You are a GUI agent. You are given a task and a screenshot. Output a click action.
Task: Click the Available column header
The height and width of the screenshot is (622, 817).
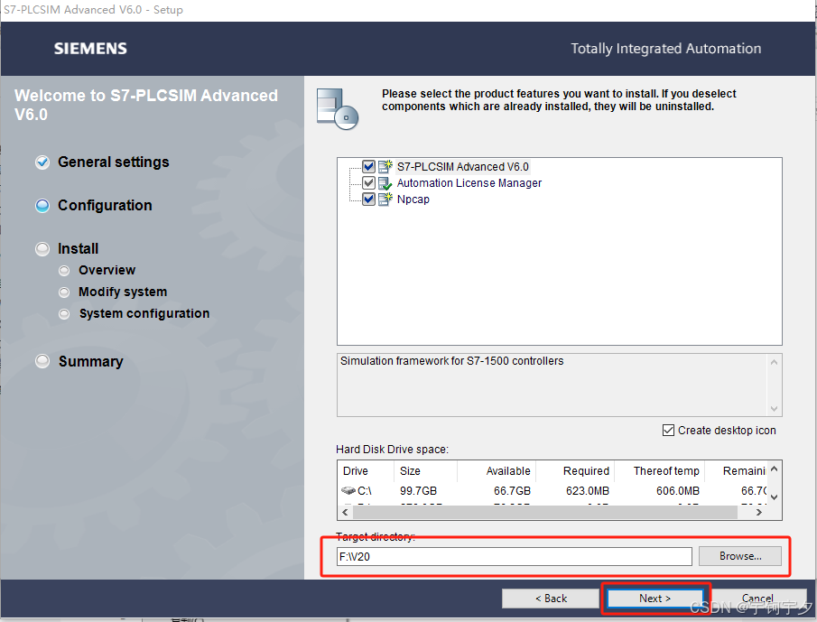497,471
